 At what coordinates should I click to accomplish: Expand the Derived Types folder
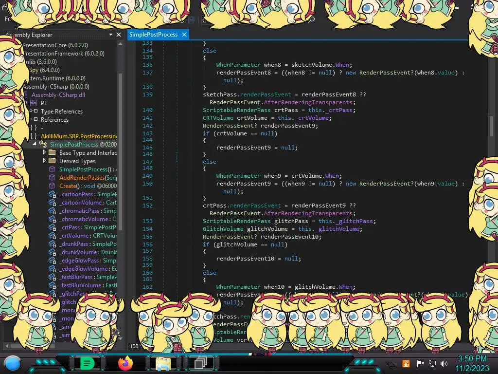44,161
